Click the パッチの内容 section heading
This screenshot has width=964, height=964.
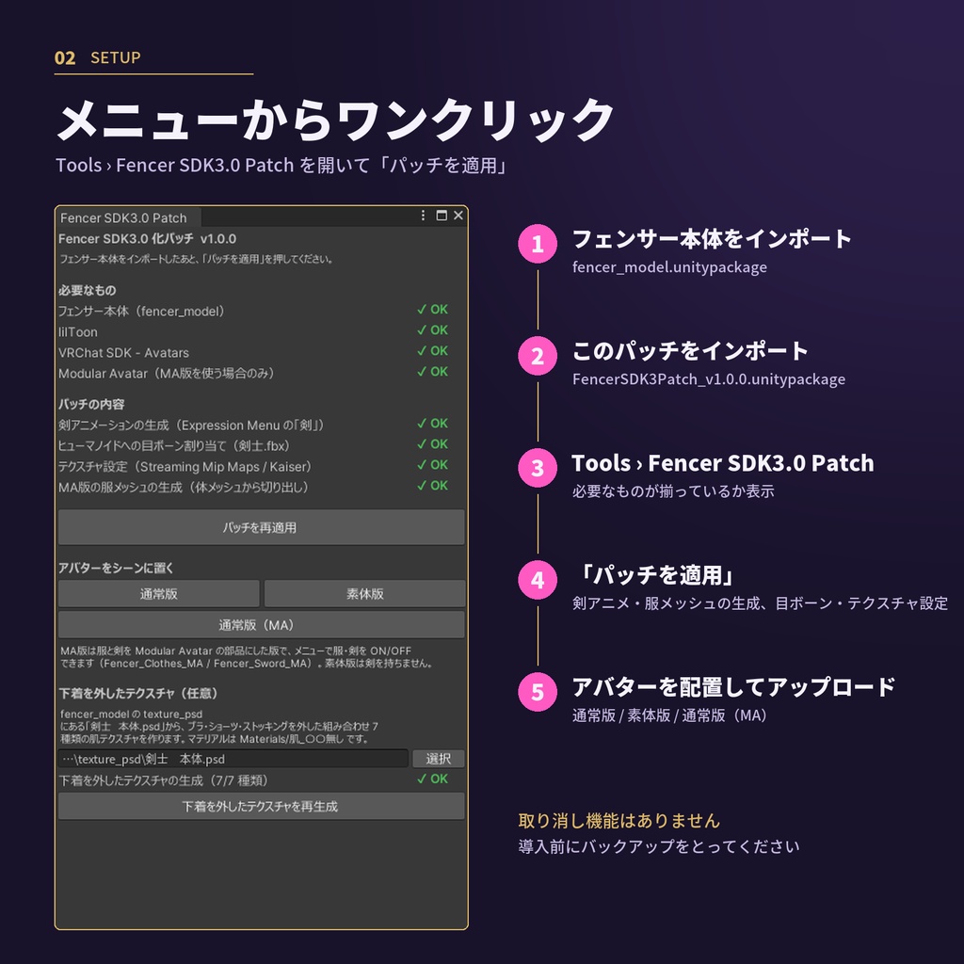pos(91,404)
